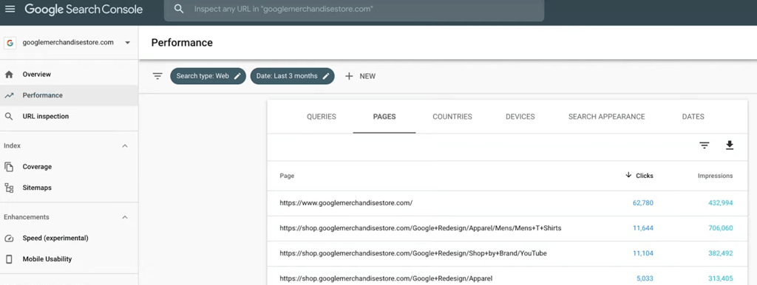Screen dimensions: 757x285
Task: Sort by the Impressions column header
Action: click(715, 176)
